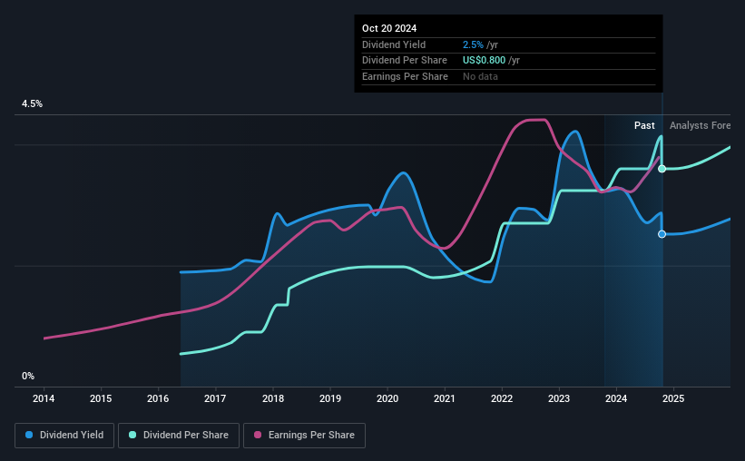Image resolution: width=745 pixels, height=461 pixels.
Task: Click the 2019 x-axis label
Action: 330,398
